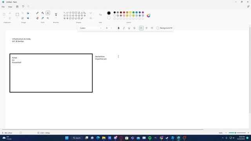The width and height of the screenshot is (251, 141).
Task: Click the 'Declarative' text on canvas
Action: pyautogui.click(x=100, y=56)
